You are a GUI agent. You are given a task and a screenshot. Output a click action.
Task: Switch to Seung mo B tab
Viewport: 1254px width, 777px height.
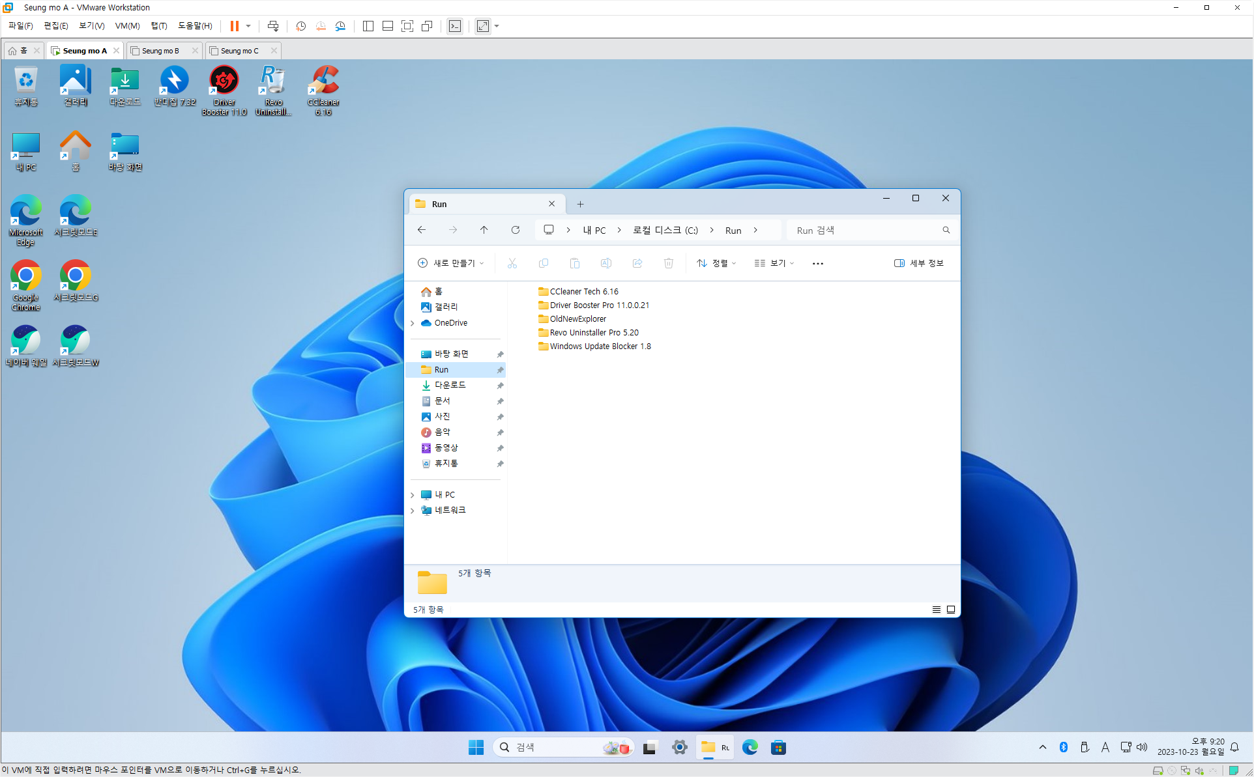coord(160,51)
